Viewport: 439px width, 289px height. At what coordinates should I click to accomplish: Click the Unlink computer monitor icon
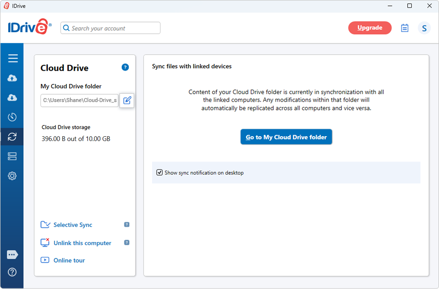(x=45, y=243)
